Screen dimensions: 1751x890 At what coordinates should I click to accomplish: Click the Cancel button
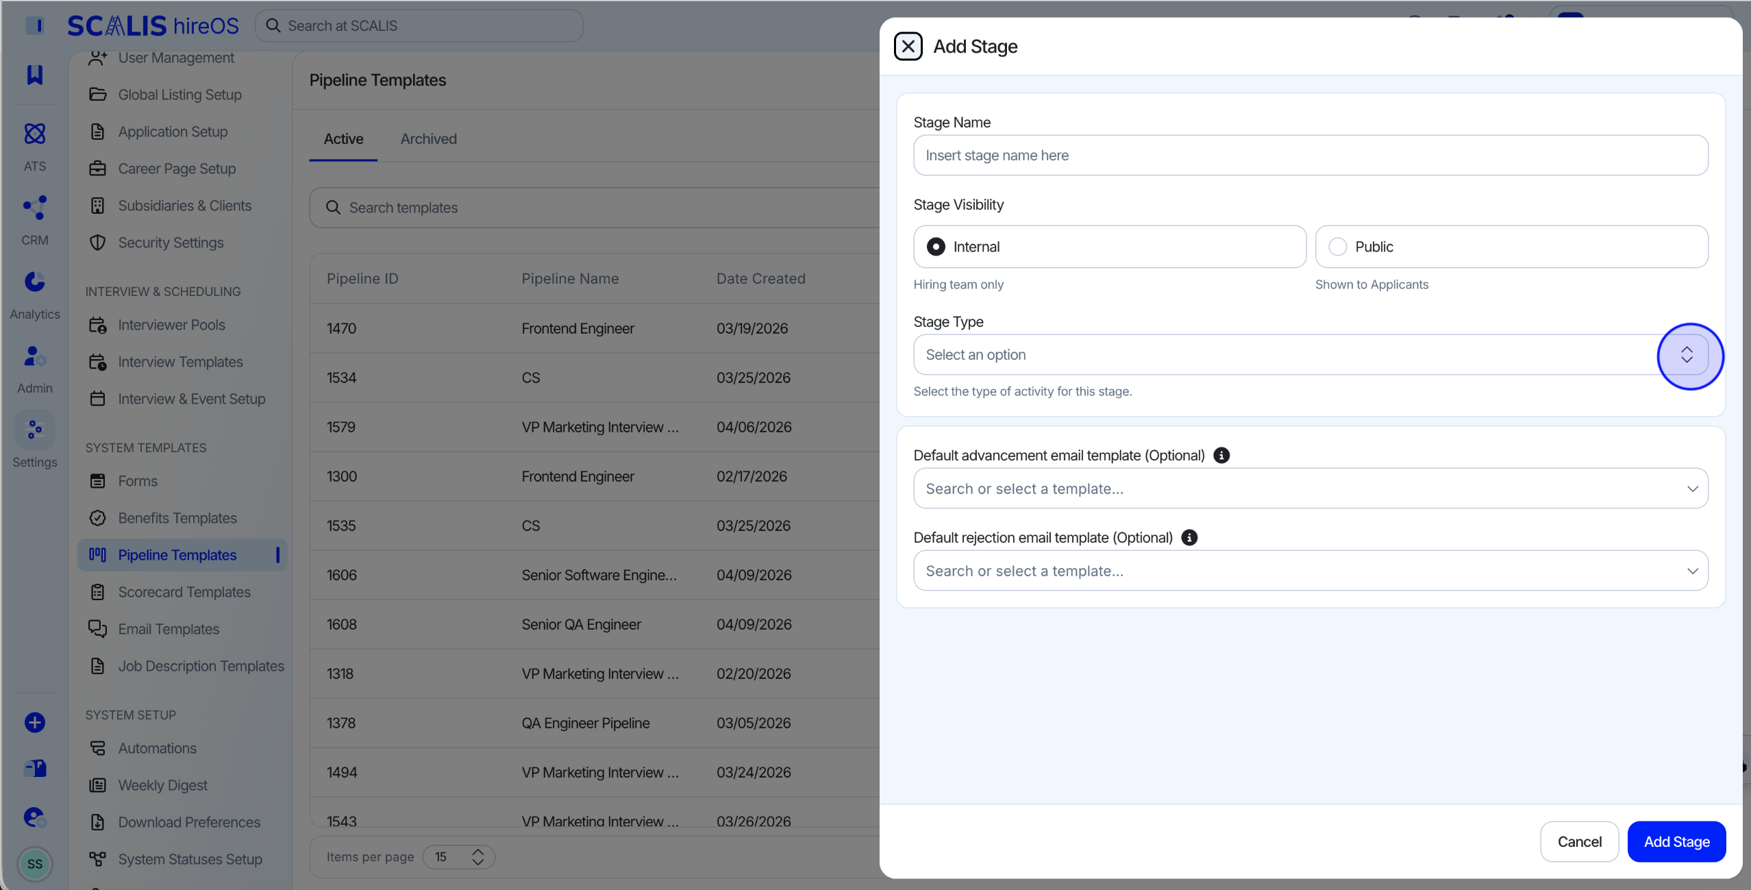tap(1579, 841)
